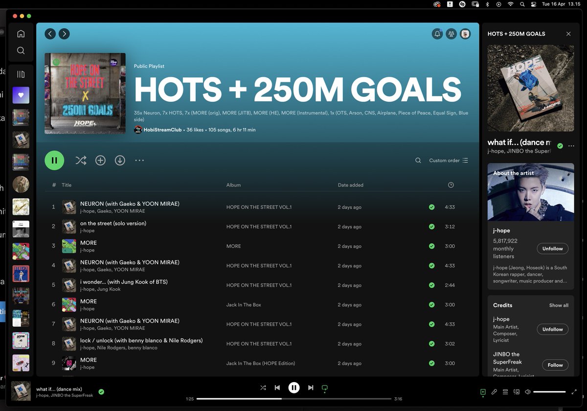Show lyrics with the microphone icon
Viewport: 587px width, 411px height.
[x=494, y=392]
